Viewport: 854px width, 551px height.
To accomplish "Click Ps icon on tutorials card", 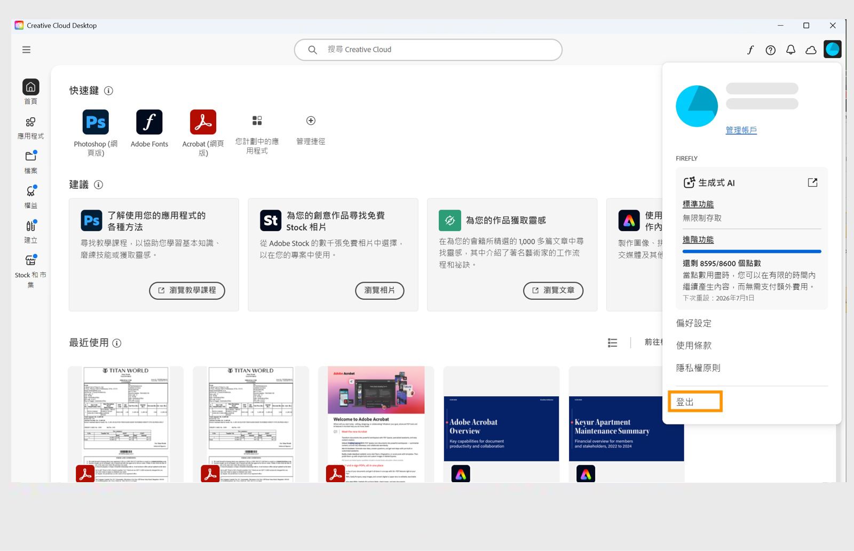I will click(91, 220).
